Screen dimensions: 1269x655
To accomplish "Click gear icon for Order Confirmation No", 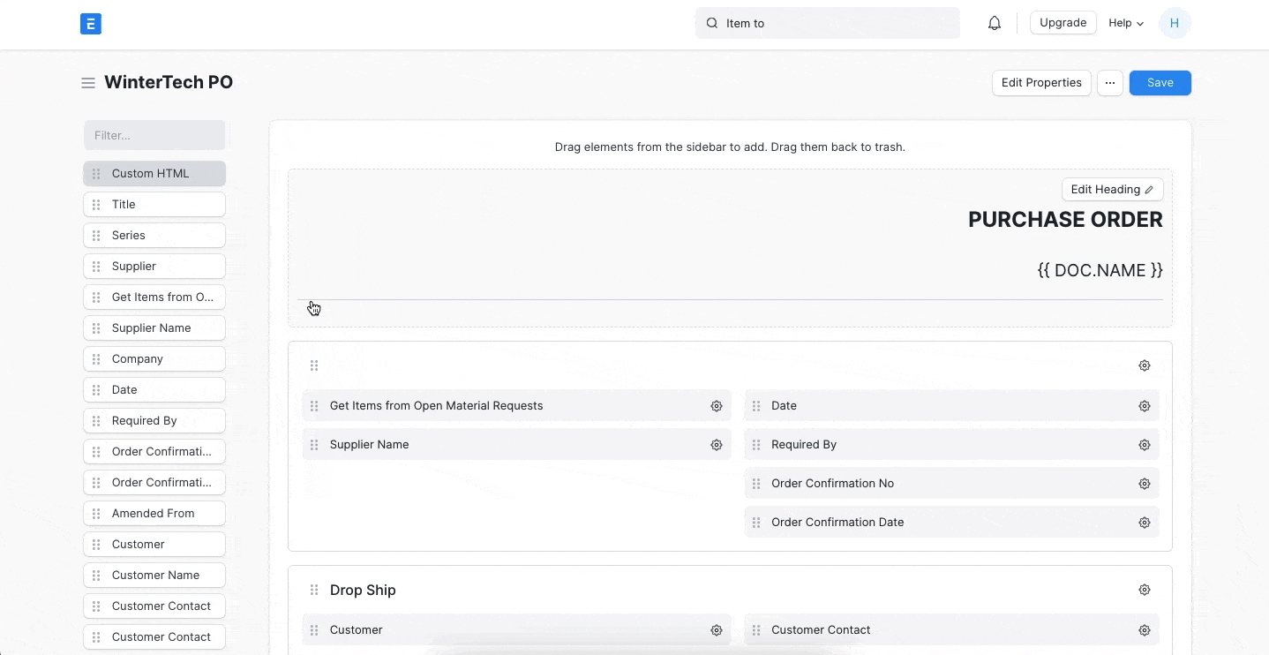I will [x=1144, y=484].
